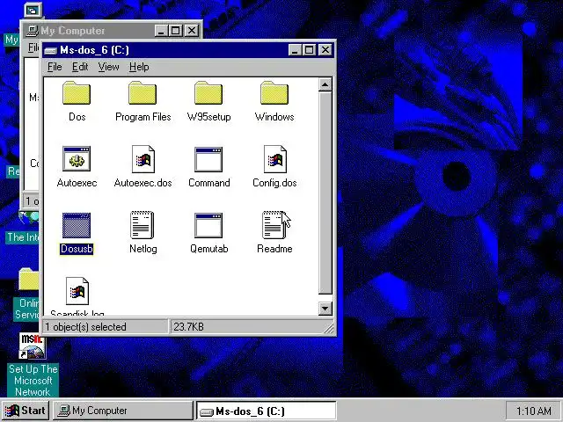
Task: Click the Dosusb file label
Action: click(x=77, y=249)
